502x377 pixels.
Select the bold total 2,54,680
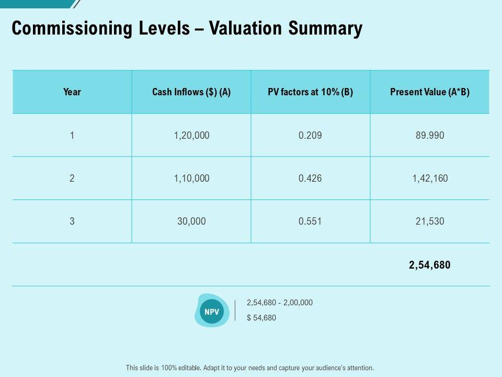tap(429, 265)
